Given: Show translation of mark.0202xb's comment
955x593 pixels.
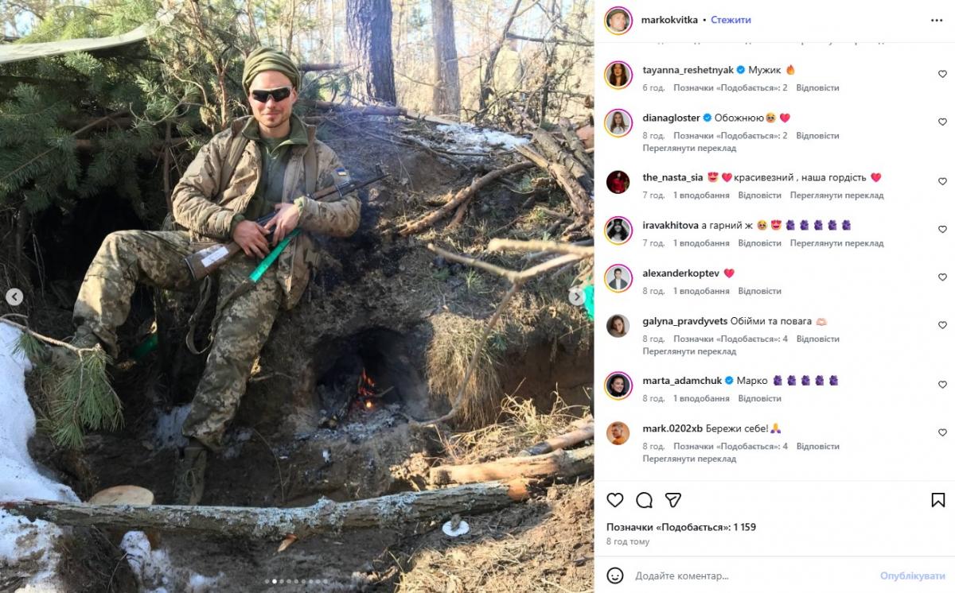Looking at the screenshot, I should (x=689, y=459).
